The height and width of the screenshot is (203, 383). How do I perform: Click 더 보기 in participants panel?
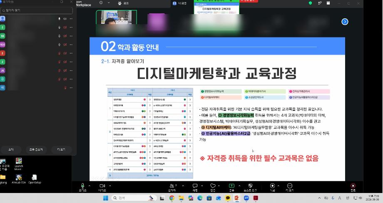click(61, 150)
